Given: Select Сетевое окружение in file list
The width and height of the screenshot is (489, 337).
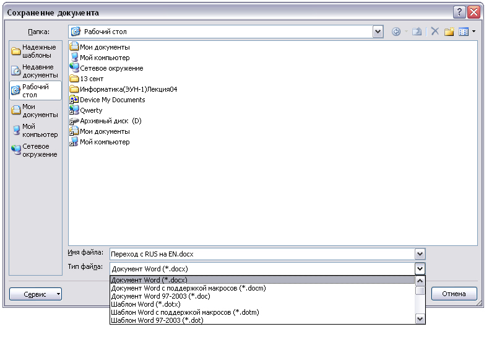Looking at the screenshot, I should click(106, 68).
